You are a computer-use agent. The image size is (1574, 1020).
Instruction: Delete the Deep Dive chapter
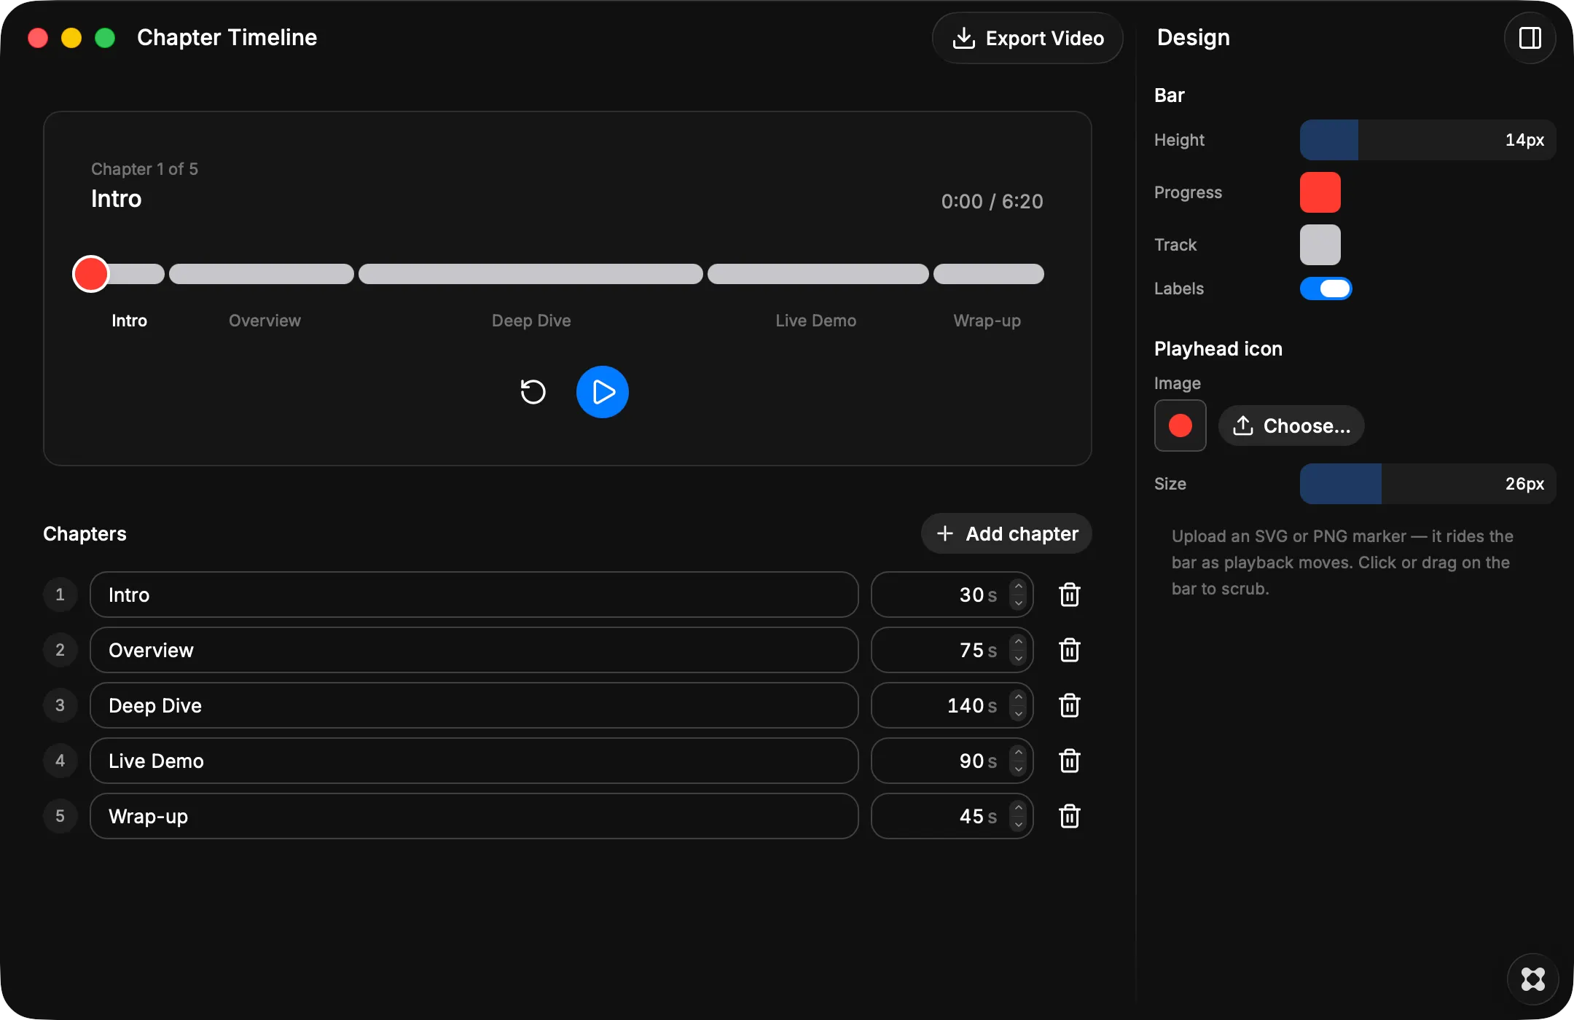pyautogui.click(x=1070, y=705)
